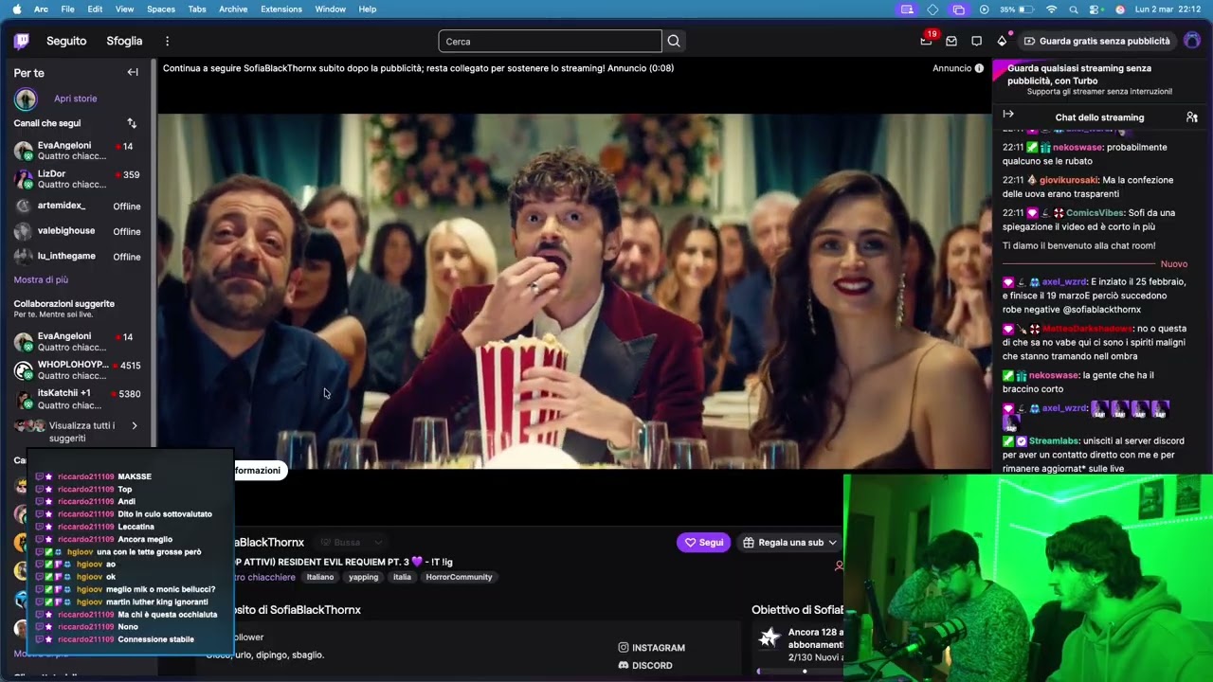Screen dimensions: 1213x682
Task: Click the Apri storie link
Action: tap(75, 99)
